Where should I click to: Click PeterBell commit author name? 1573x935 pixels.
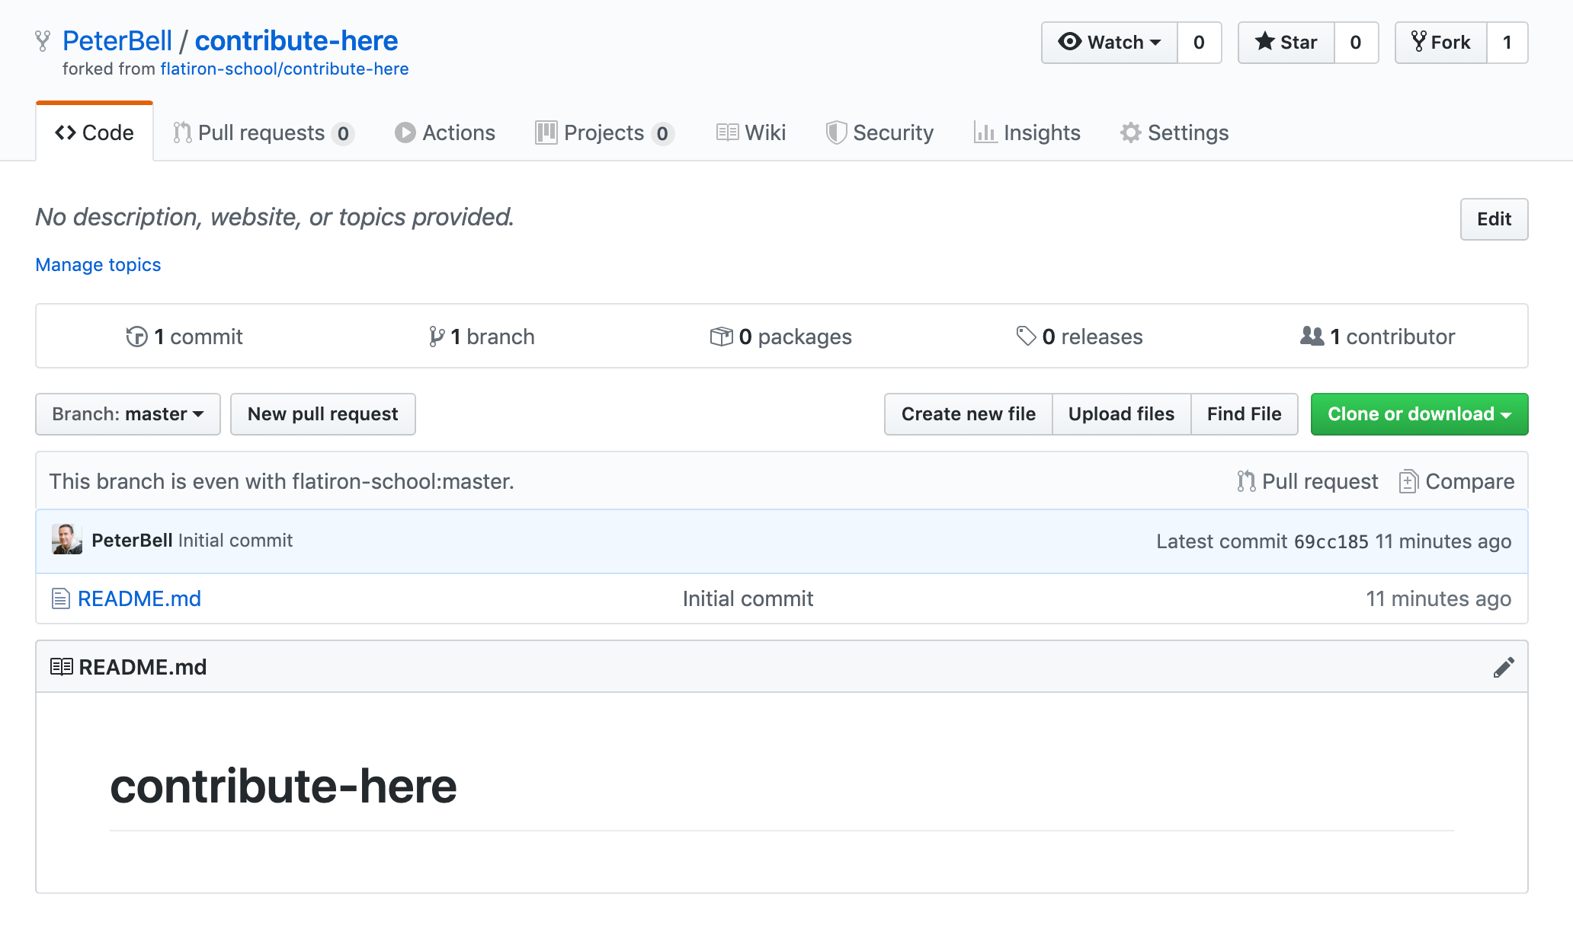click(x=132, y=540)
